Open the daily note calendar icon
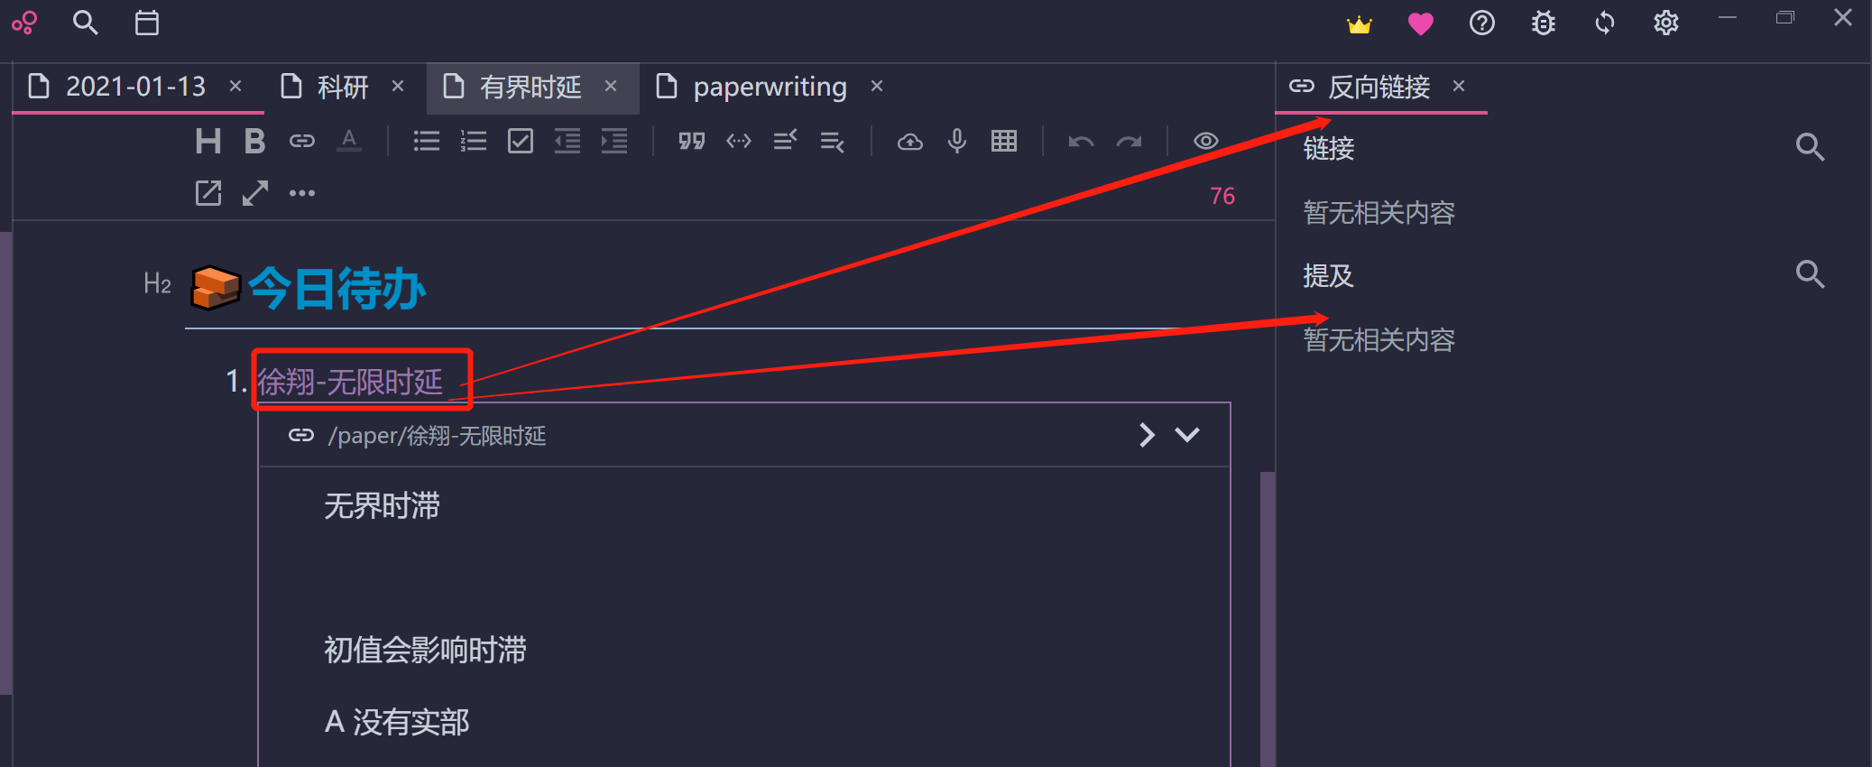Image resolution: width=1872 pixels, height=767 pixels. 147,23
